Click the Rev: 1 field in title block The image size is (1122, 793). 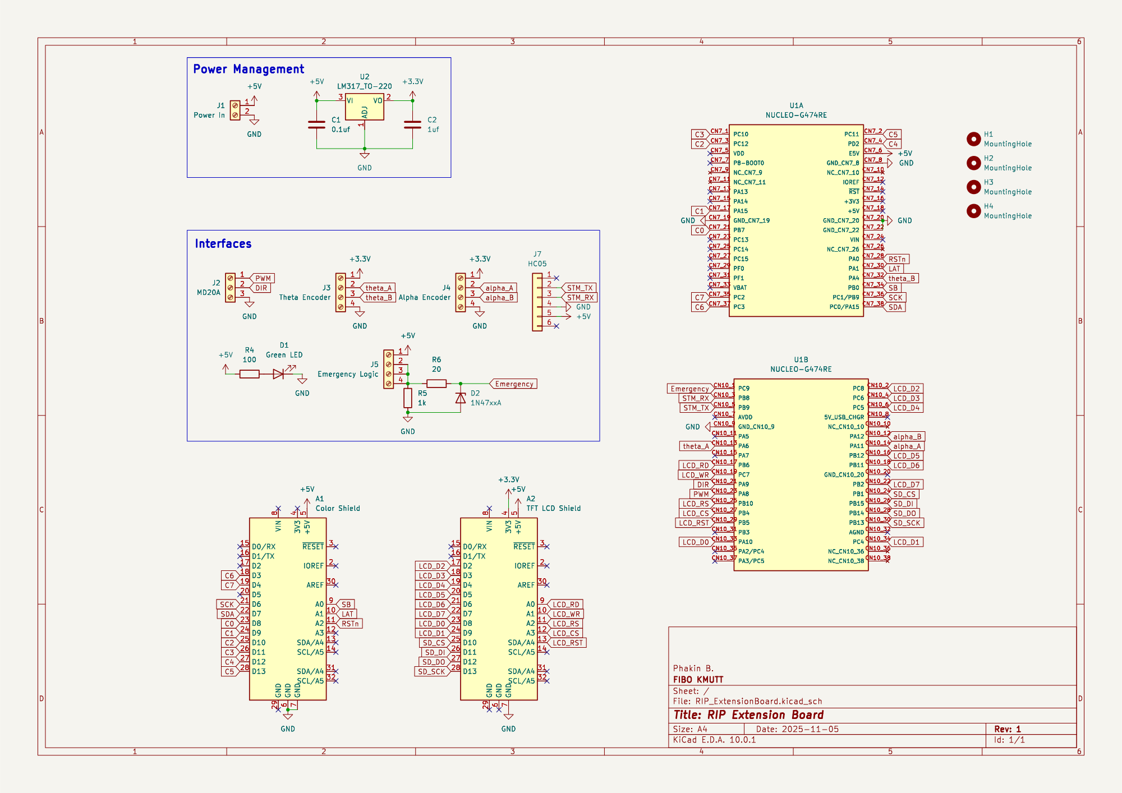[1008, 729]
